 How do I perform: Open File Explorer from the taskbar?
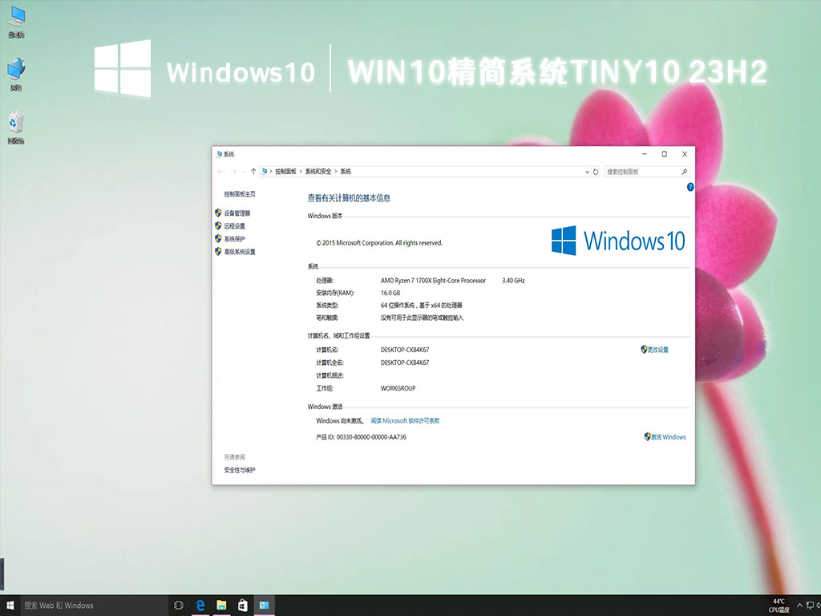pos(220,606)
